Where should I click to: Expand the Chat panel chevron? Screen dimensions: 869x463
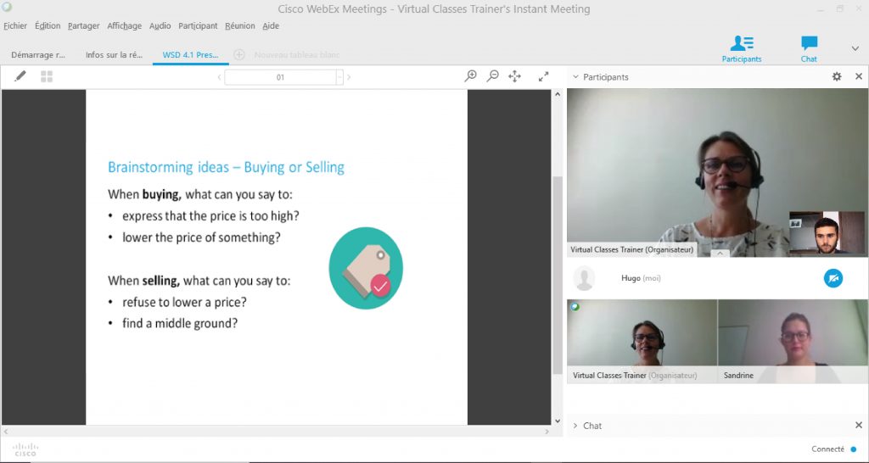(575, 426)
